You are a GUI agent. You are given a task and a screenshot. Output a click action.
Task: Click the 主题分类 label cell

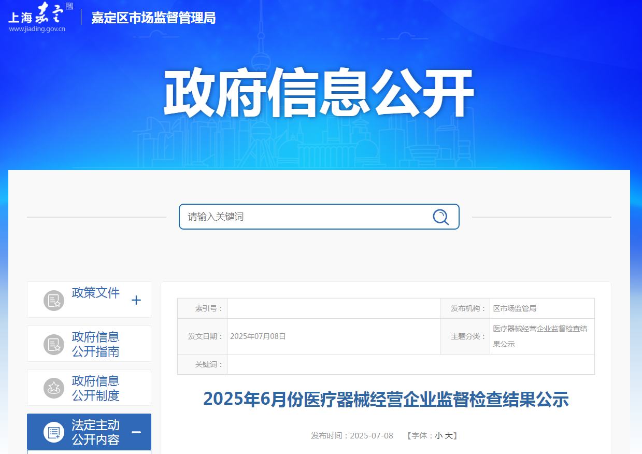click(465, 336)
